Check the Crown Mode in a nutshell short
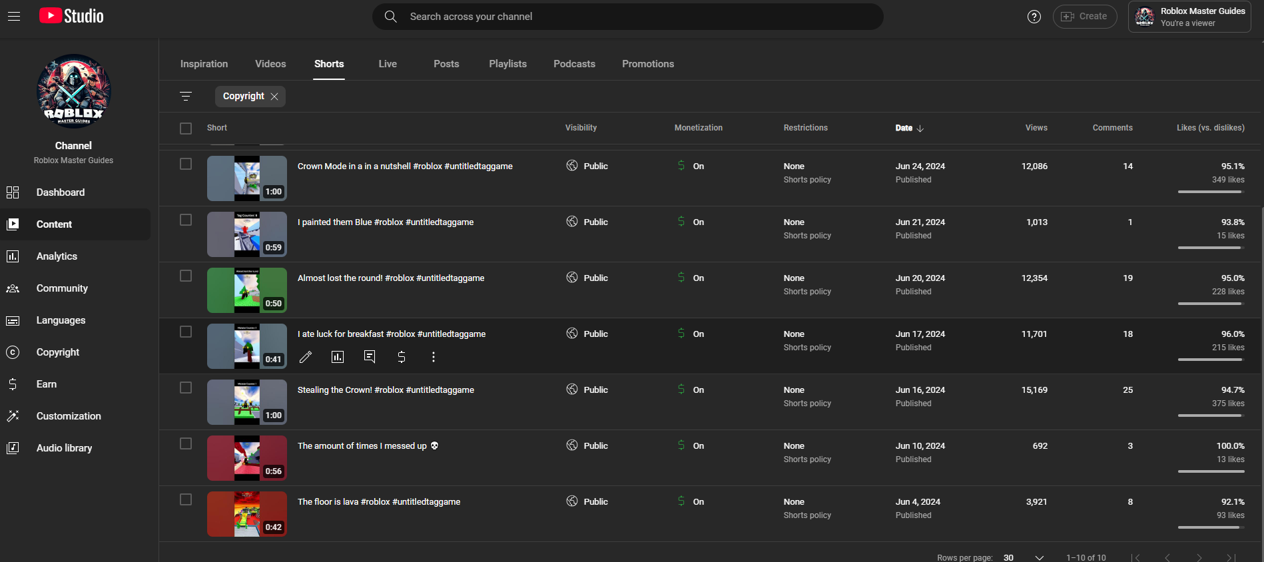Viewport: 1264px width, 562px height. [186, 164]
